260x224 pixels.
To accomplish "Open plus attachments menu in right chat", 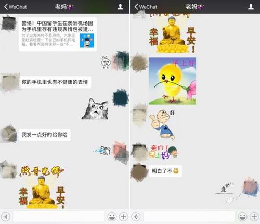I will click(254, 217).
